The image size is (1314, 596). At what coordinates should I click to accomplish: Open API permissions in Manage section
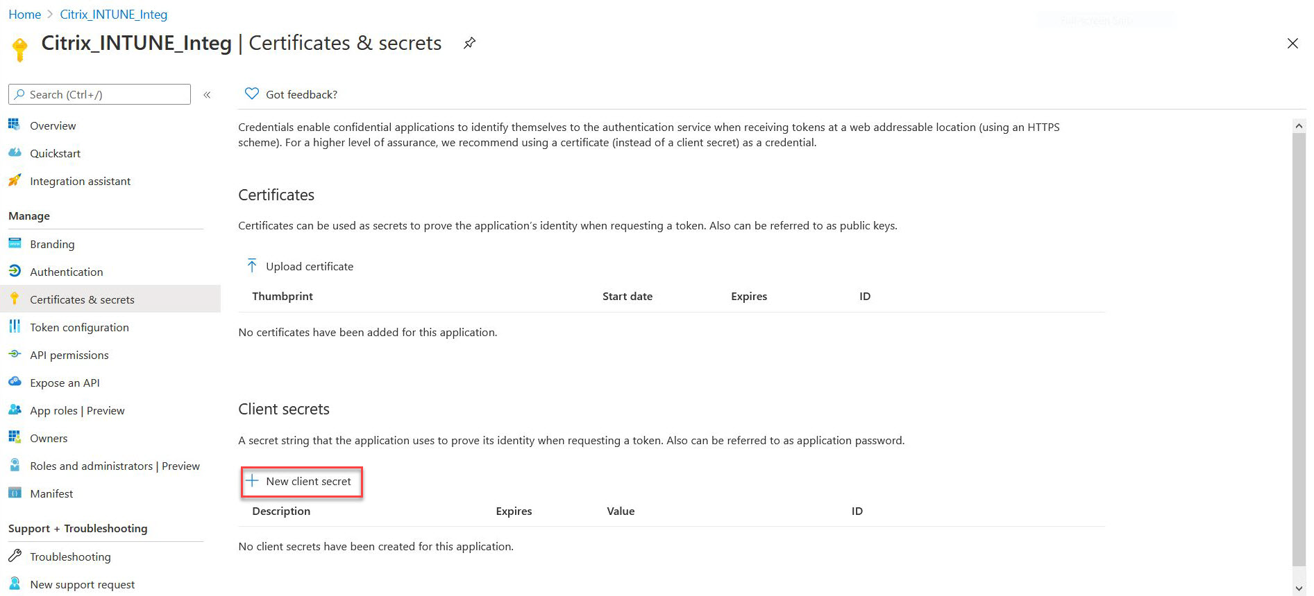pyautogui.click(x=69, y=355)
